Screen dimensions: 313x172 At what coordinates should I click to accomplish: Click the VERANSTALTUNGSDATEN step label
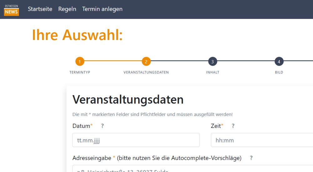[x=146, y=72]
